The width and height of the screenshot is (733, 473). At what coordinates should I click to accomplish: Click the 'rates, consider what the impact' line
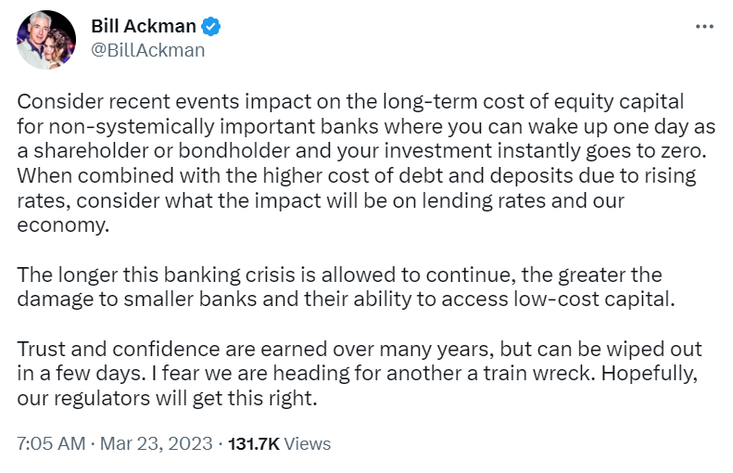click(321, 200)
